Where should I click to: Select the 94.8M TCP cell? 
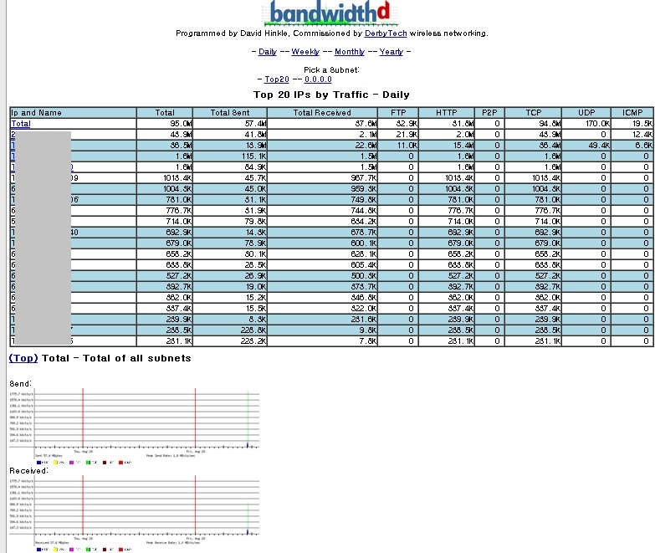tap(533, 124)
